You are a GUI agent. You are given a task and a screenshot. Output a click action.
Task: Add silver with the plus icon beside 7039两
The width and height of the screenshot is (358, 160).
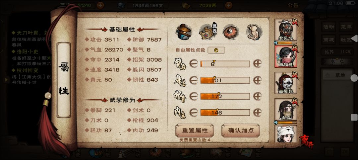[x=229, y=6]
